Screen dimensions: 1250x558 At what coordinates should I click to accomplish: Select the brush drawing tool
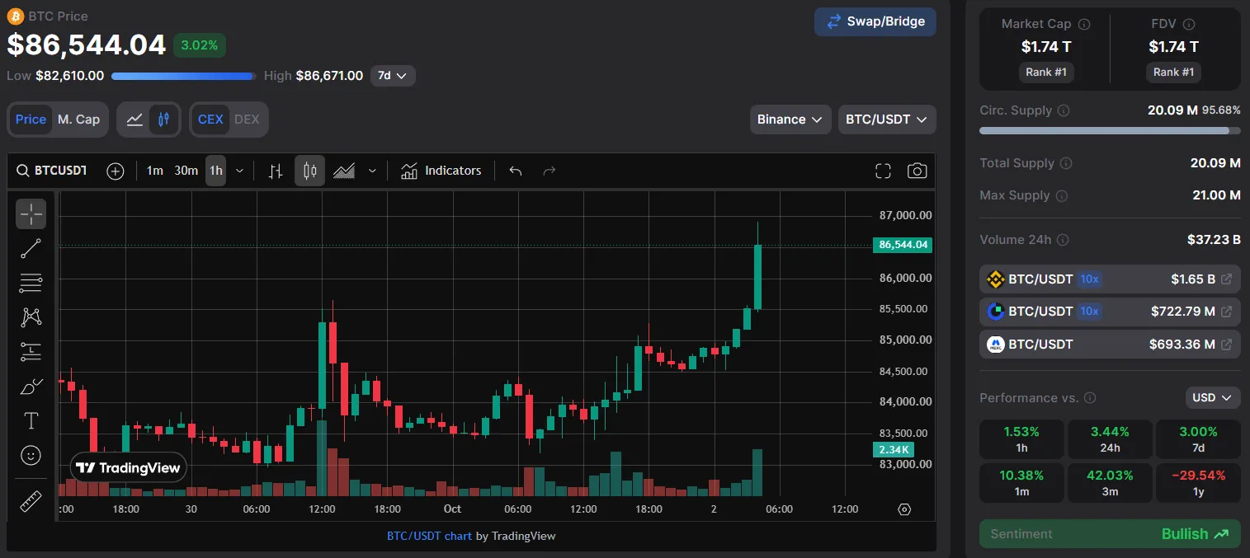[31, 387]
